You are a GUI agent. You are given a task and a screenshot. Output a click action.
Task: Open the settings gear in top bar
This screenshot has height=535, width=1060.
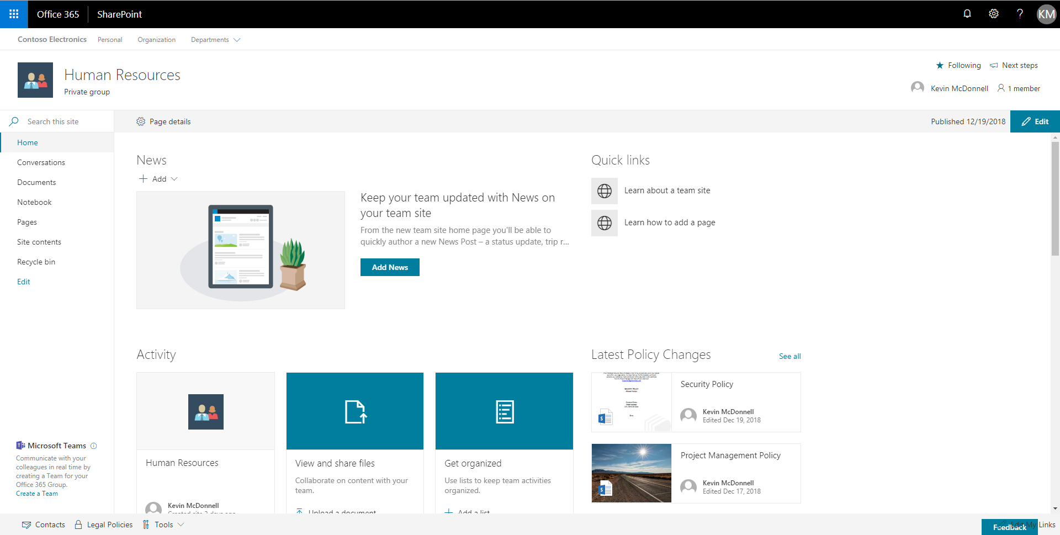(993, 14)
